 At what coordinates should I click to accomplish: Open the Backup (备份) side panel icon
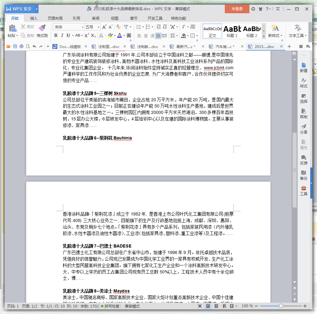click(304, 173)
